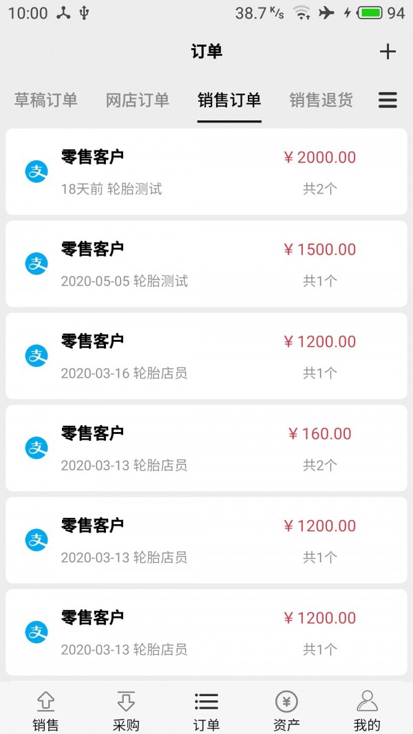The image size is (413, 734).
Task: Tap the plus icon to create a new order
Action: pyautogui.click(x=388, y=51)
